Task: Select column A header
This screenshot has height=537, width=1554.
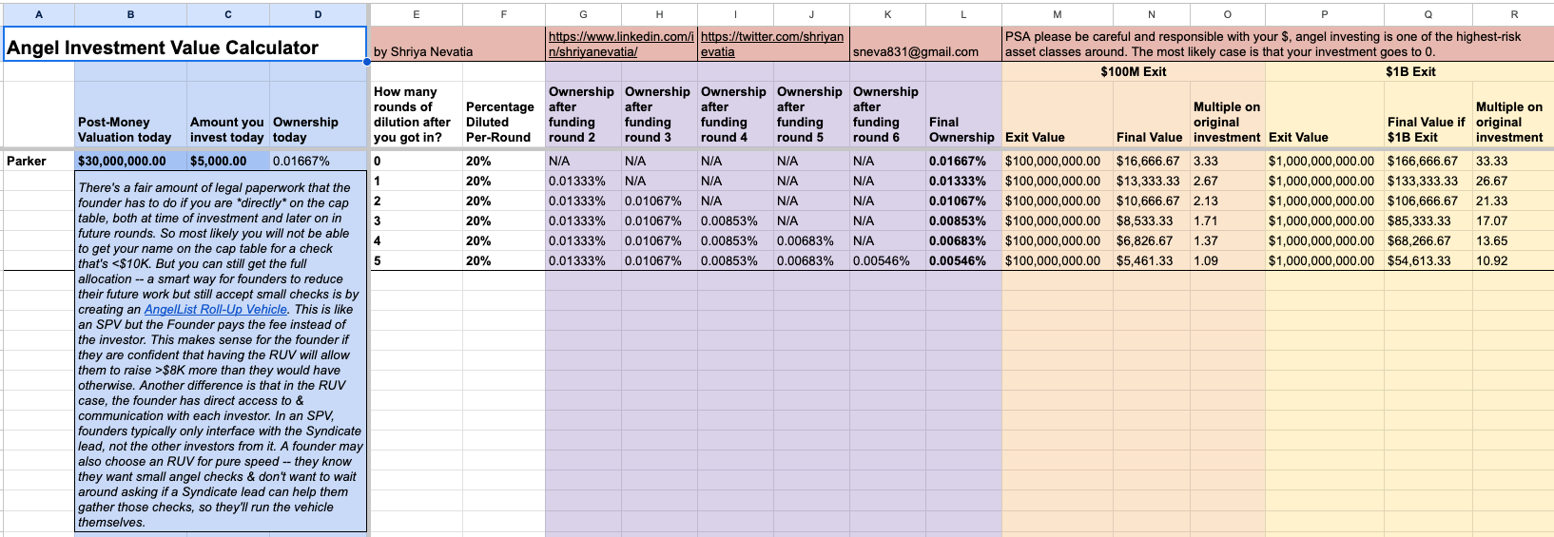Action: click(39, 14)
